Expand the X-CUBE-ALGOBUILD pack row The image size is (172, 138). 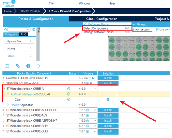pyautogui.click(x=4, y=110)
